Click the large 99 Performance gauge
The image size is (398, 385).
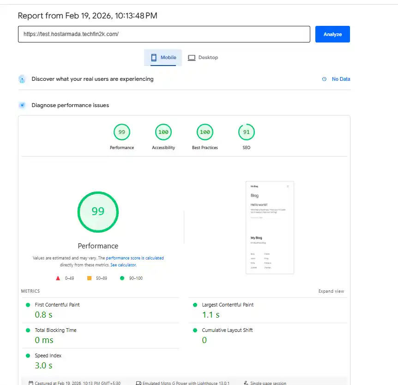[x=98, y=212]
